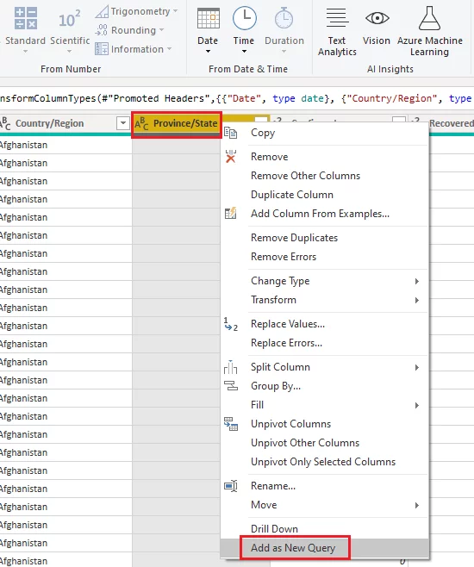Click the ABC type icon of Country/Region
Image resolution: width=474 pixels, height=567 pixels.
pos(5,123)
